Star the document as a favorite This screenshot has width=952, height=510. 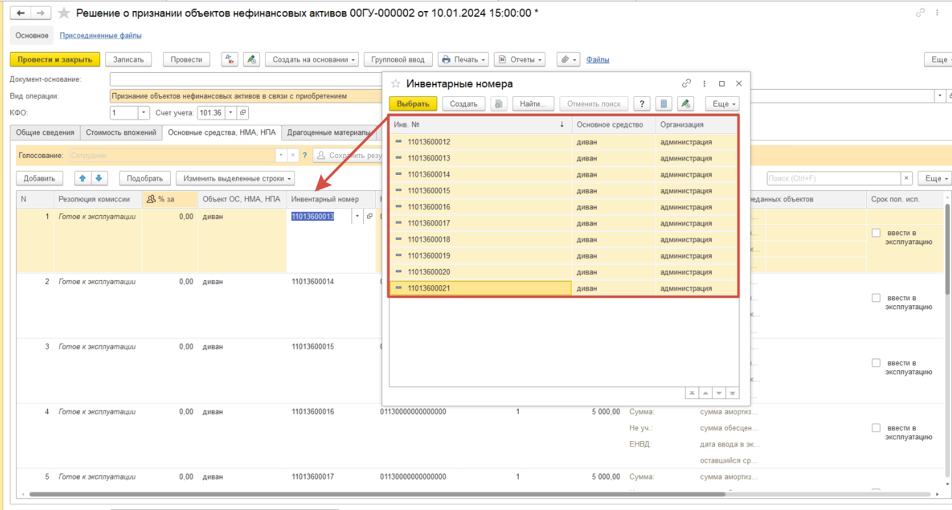pyautogui.click(x=64, y=13)
